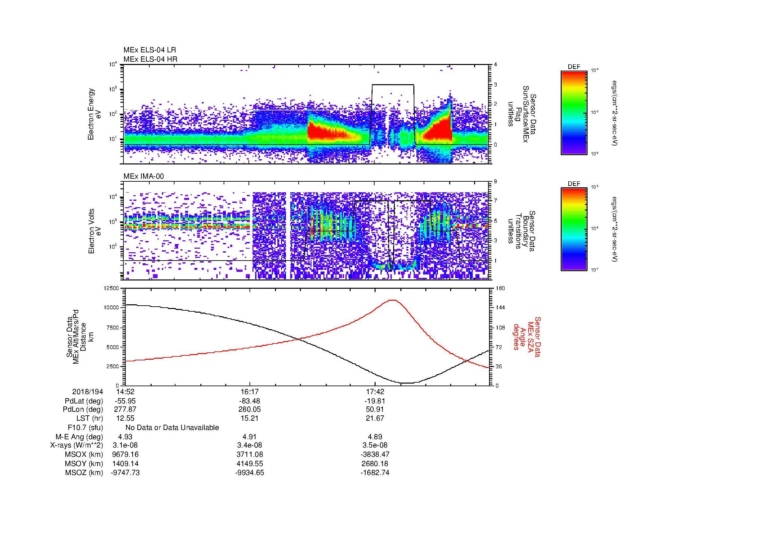The height and width of the screenshot is (548, 776).
Task: Click the top legend unit 'ergs/(cm**2-sr-sec-eV)'
Action: [614, 112]
